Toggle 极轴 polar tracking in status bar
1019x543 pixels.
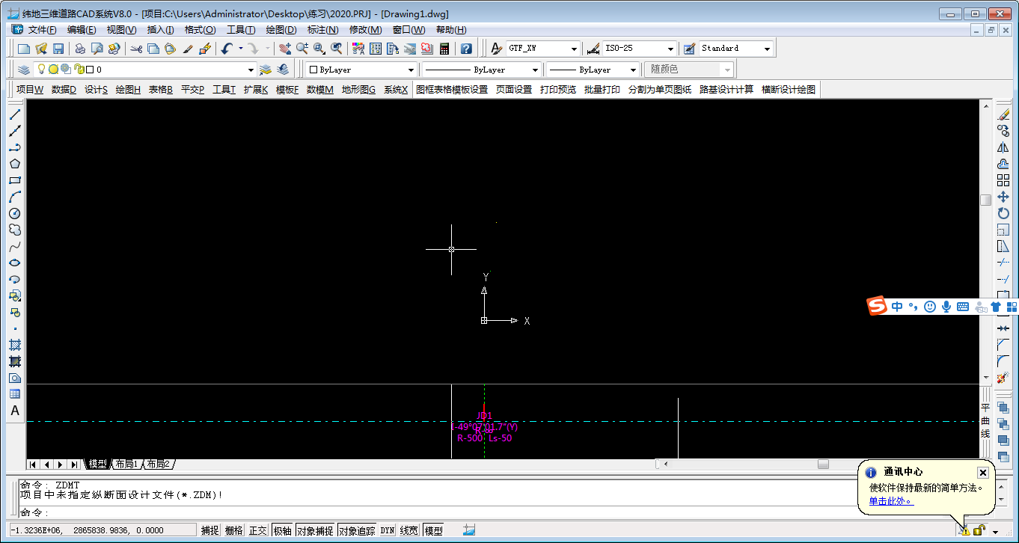tap(282, 530)
